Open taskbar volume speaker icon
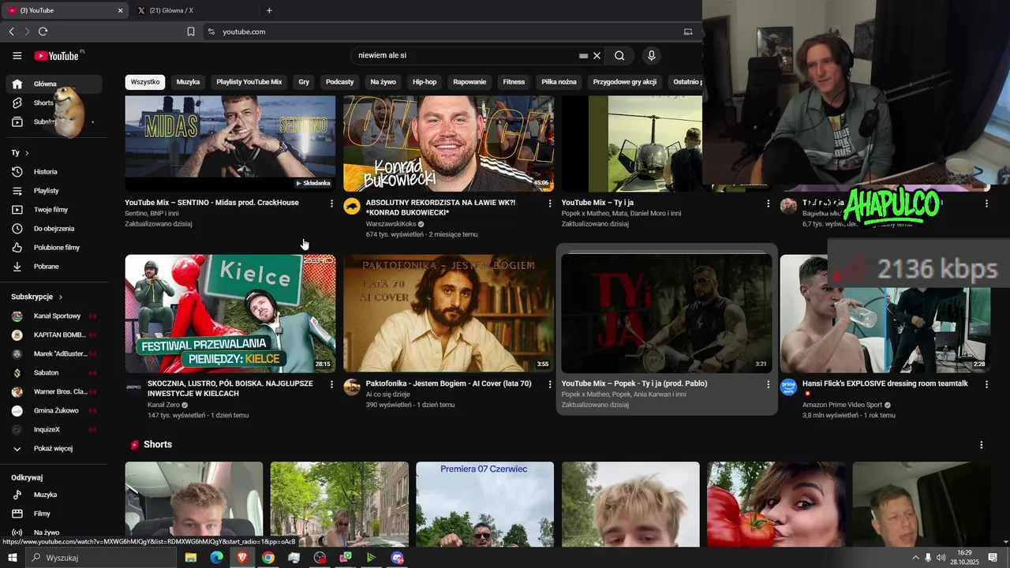1010x568 pixels. (x=941, y=558)
